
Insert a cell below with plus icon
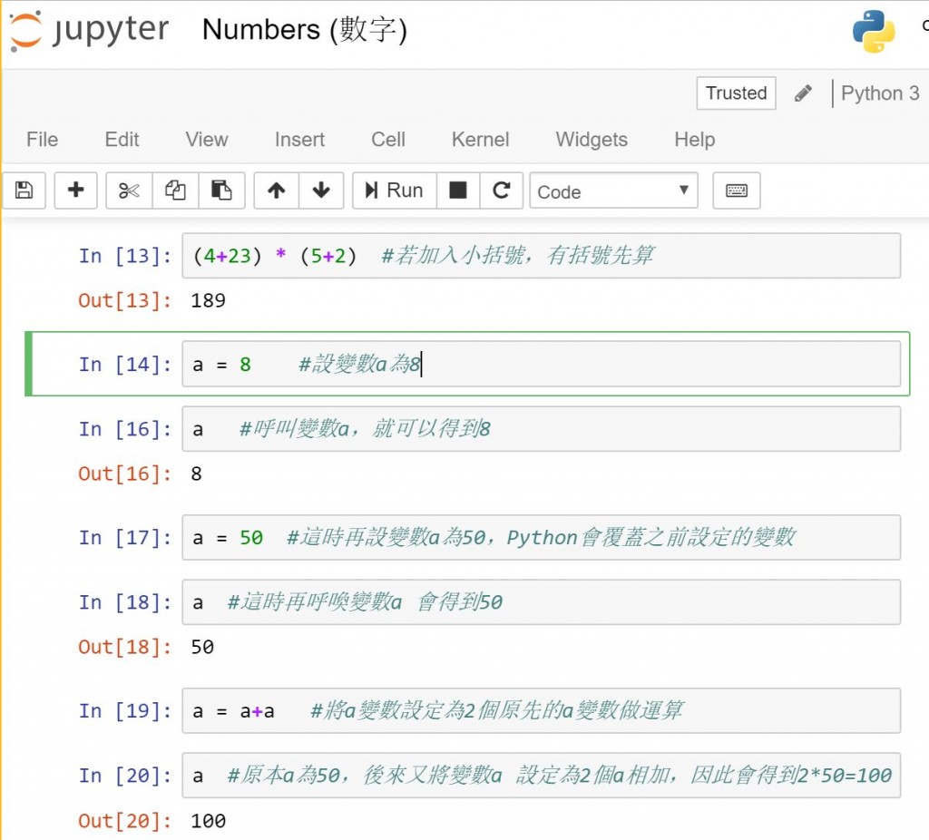click(76, 190)
